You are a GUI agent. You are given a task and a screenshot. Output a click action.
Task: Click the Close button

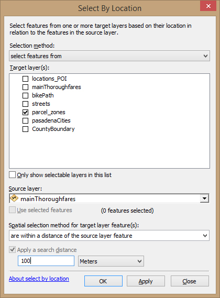[x=190, y=281]
